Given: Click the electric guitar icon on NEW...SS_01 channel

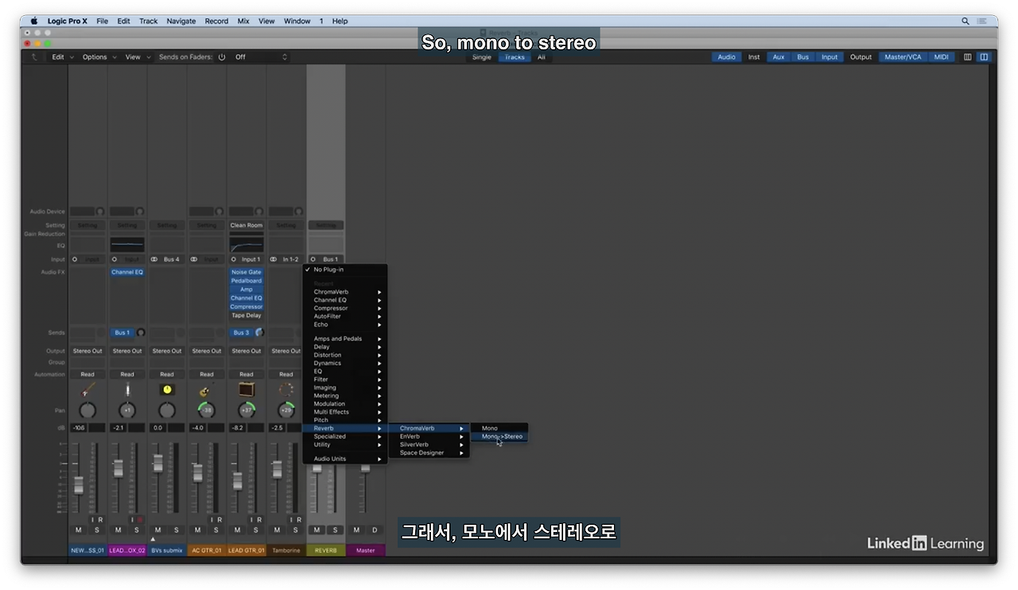Looking at the screenshot, I should pyautogui.click(x=87, y=390).
